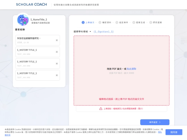This screenshot has height=140, width=187.
Task: Accept cookies with the blue agree button
Action: [174, 132]
